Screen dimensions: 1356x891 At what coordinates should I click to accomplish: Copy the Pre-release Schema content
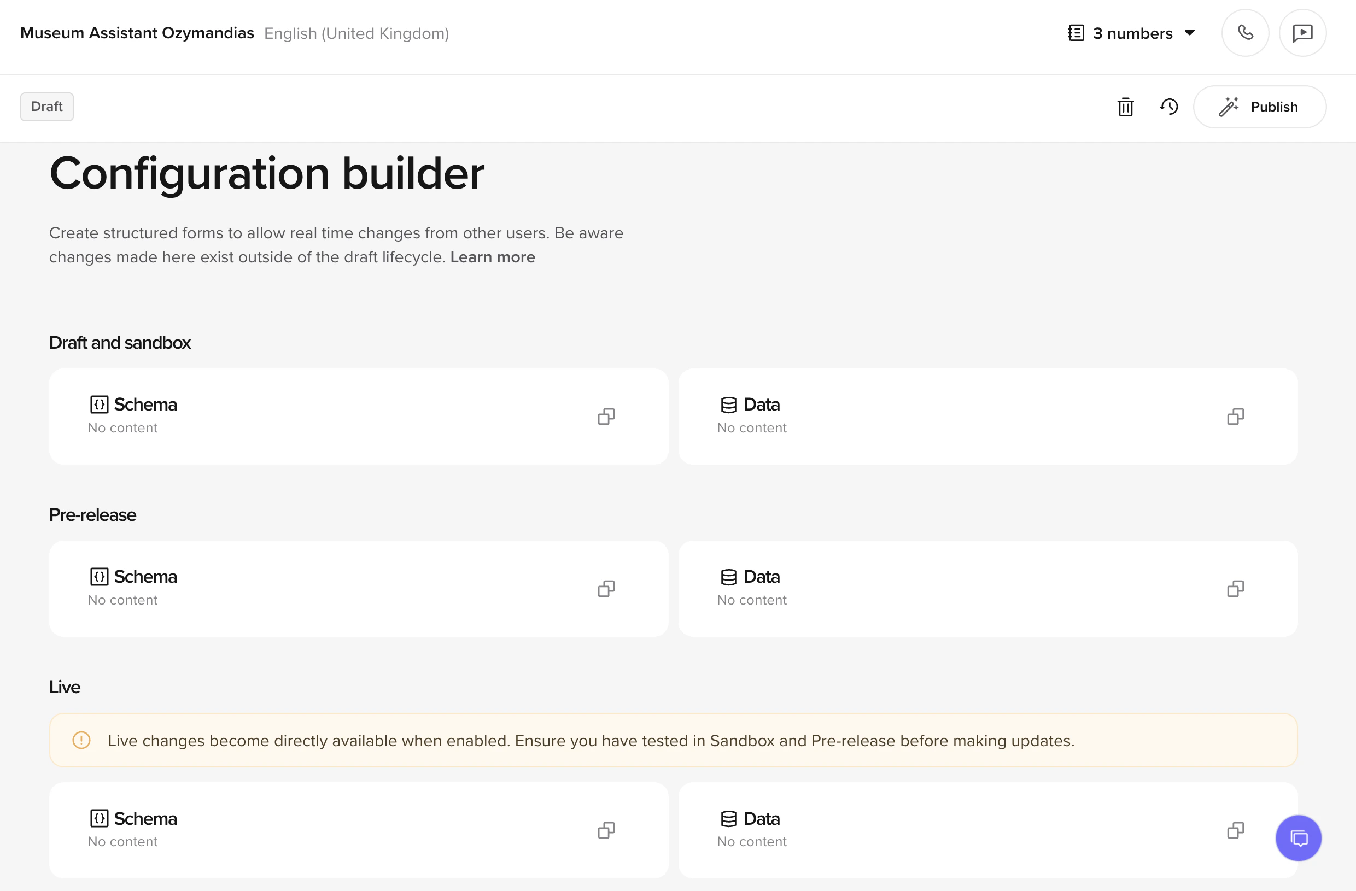[606, 589]
